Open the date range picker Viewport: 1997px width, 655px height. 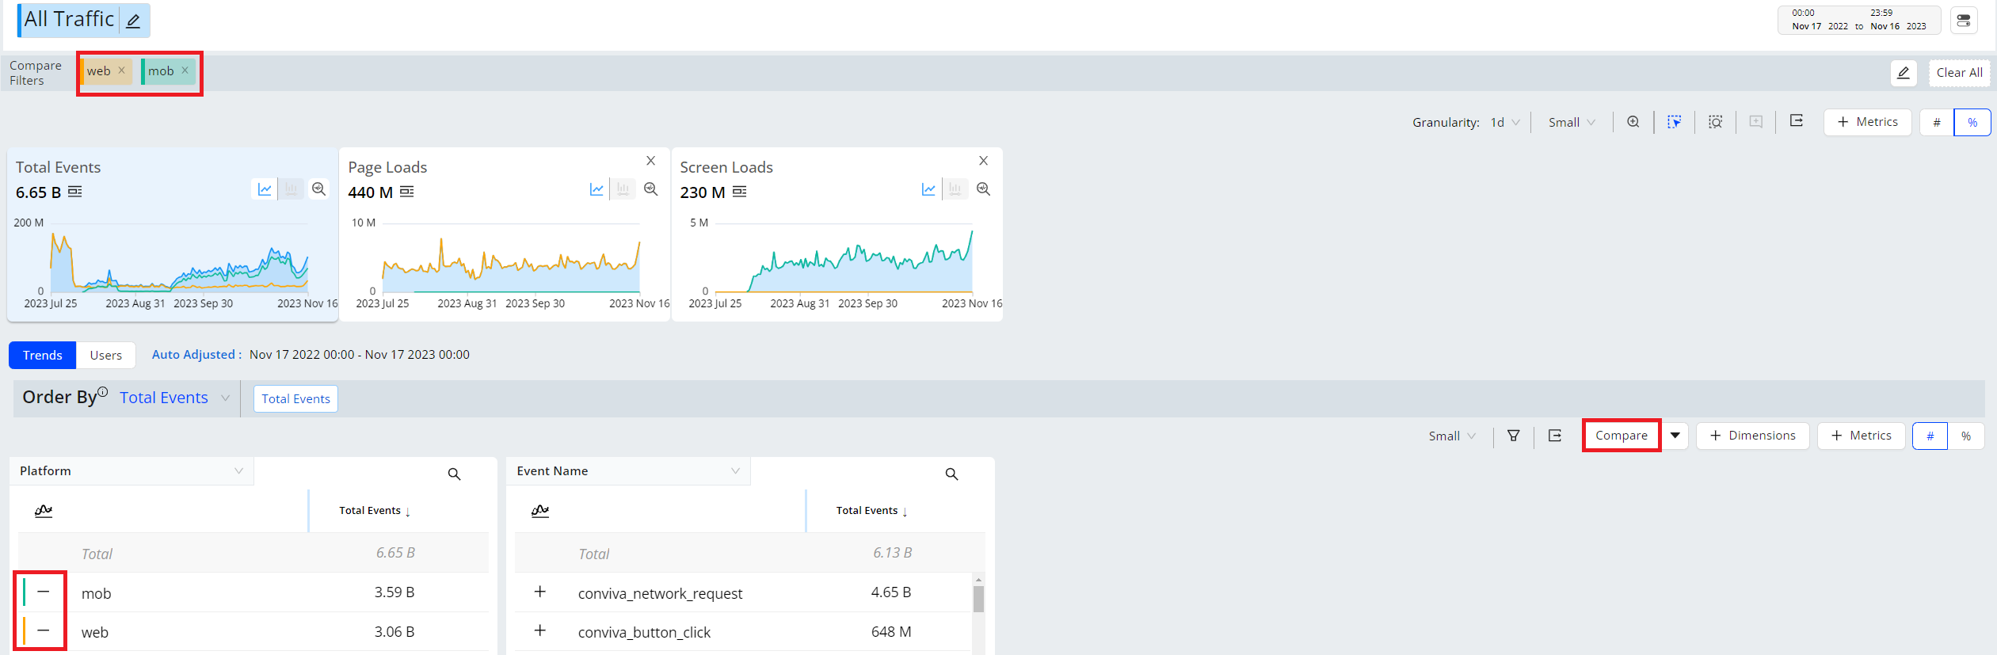coord(1858,20)
